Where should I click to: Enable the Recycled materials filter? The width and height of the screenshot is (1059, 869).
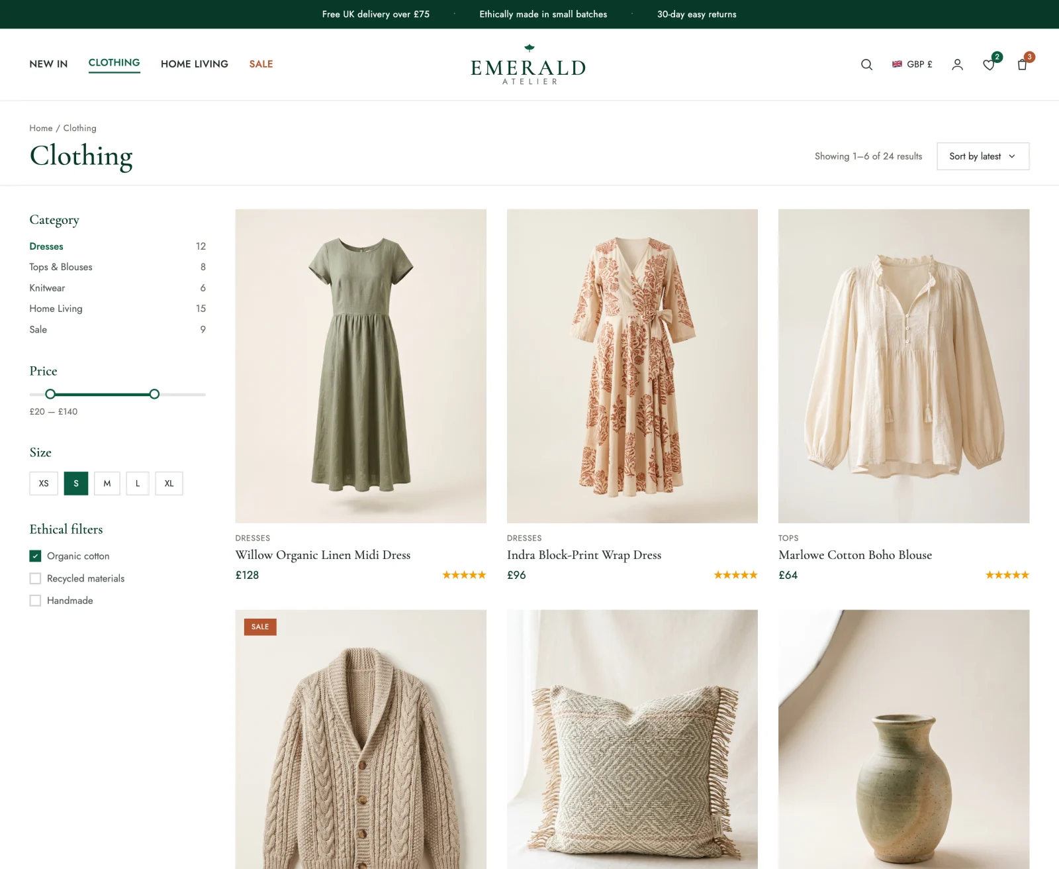click(x=35, y=578)
